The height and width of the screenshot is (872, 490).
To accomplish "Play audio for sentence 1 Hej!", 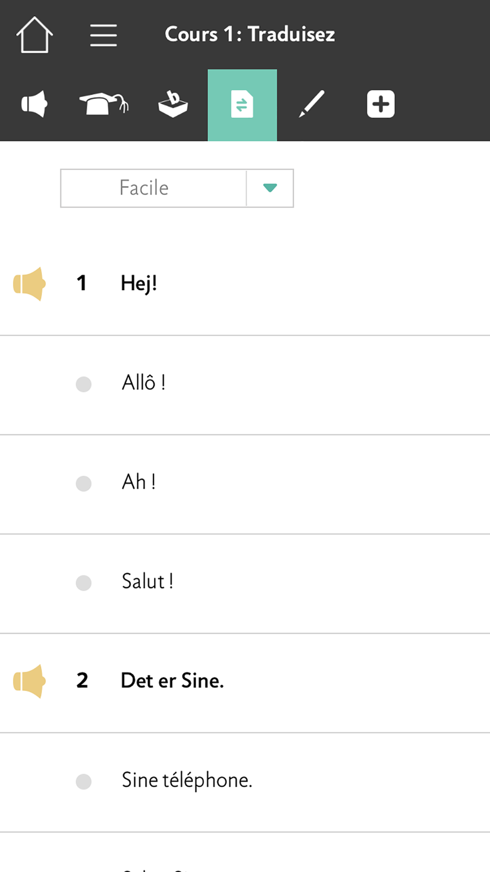I will point(29,283).
